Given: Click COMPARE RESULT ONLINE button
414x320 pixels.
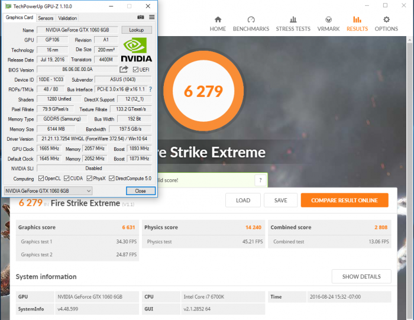Looking at the screenshot, I should pyautogui.click(x=345, y=200).
